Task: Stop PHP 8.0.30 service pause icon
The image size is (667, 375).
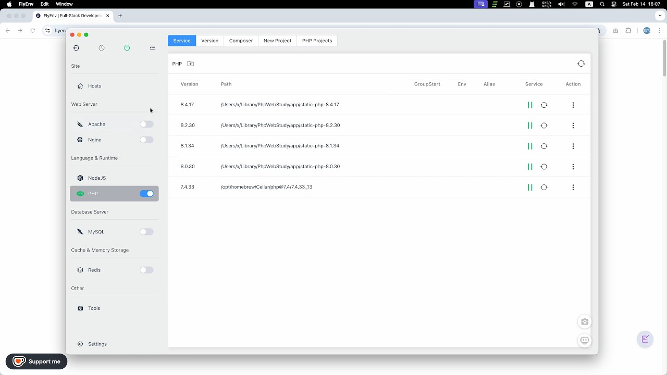Action: coord(530,167)
